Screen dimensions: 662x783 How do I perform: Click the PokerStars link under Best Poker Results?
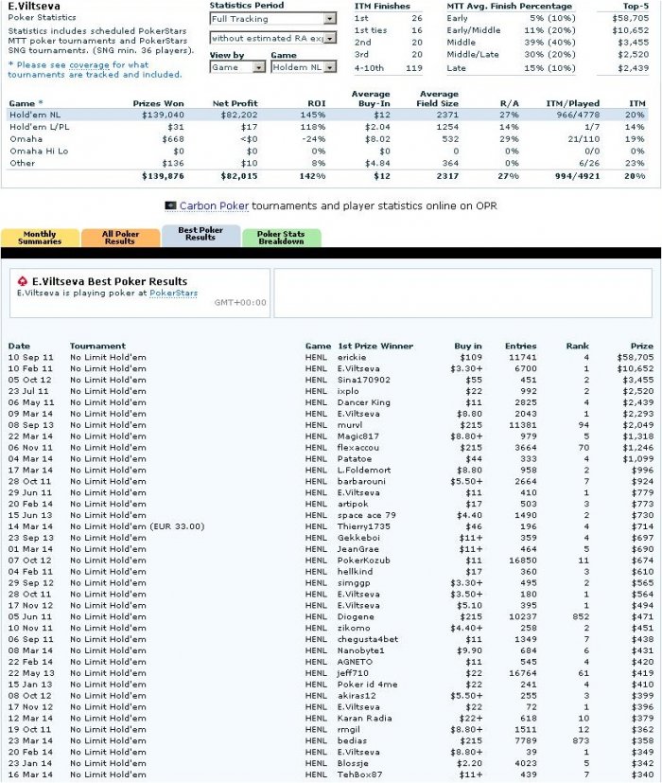click(x=174, y=294)
